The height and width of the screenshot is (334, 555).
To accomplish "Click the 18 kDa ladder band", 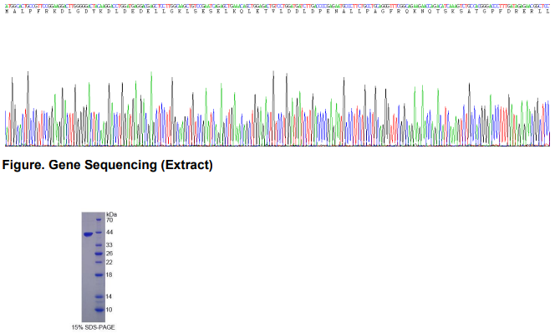I will [x=99, y=275].
